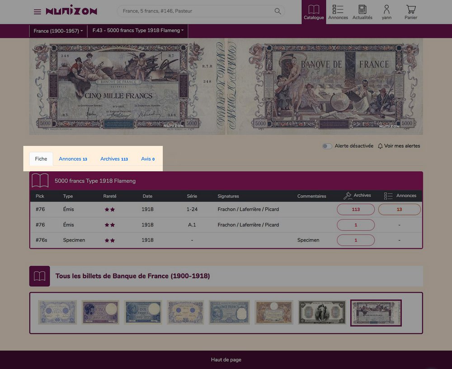Screen dimensions: 452x369
Task: Click the search magnifier icon
Action: [278, 11]
